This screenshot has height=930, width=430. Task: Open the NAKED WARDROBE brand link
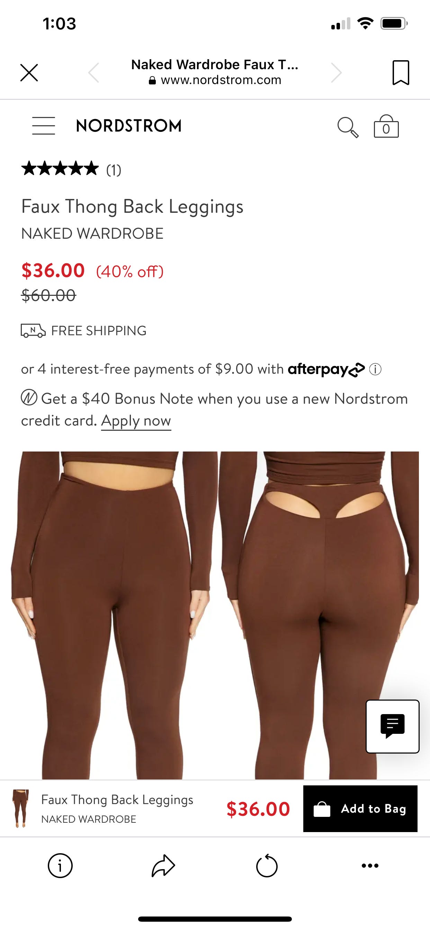[92, 234]
